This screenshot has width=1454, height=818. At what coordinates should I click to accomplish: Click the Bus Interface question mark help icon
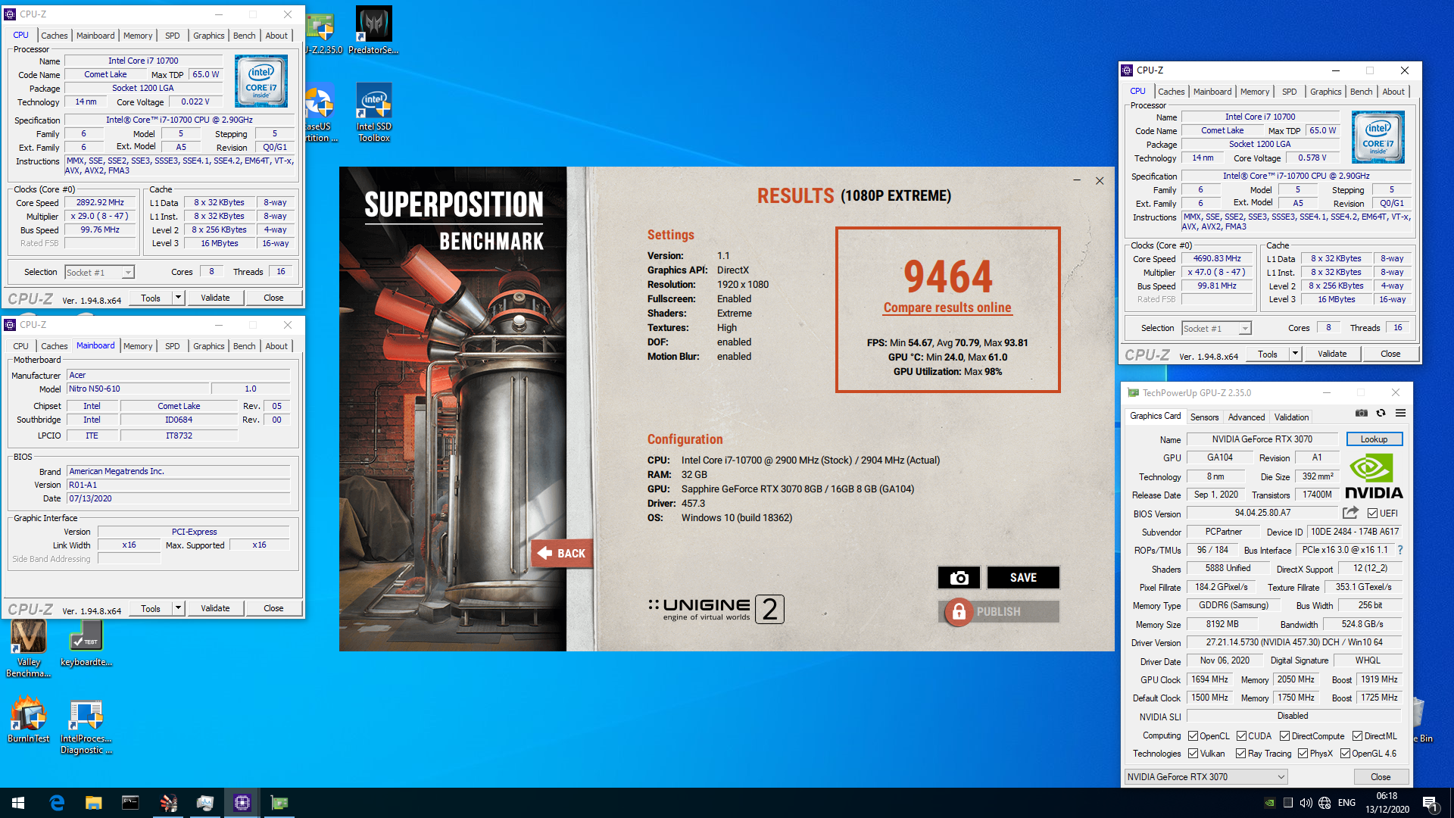(x=1399, y=550)
